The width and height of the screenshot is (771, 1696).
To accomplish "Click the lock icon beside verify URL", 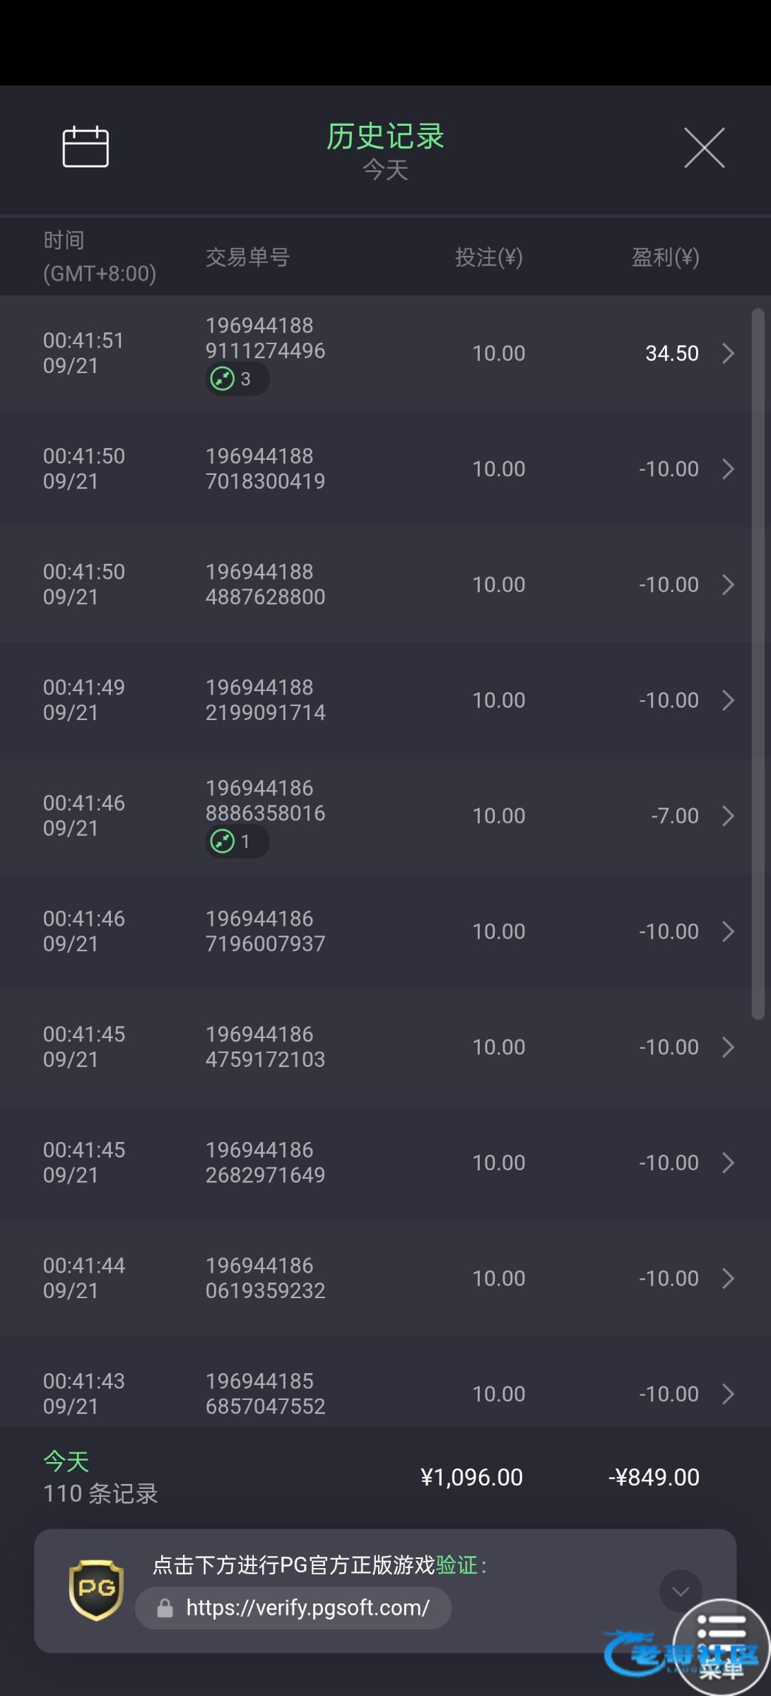I will click(x=165, y=1608).
